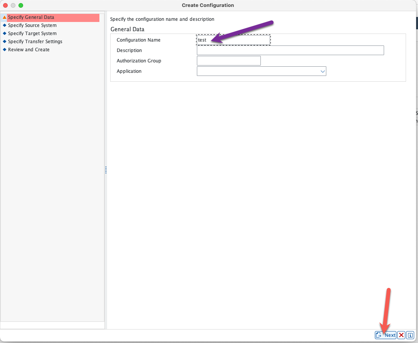Click the Create Configuration title bar

(208, 5)
